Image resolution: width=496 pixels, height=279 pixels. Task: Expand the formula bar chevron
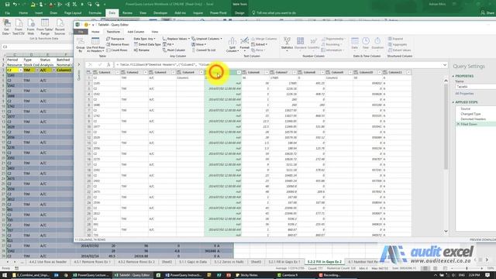coord(445,65)
